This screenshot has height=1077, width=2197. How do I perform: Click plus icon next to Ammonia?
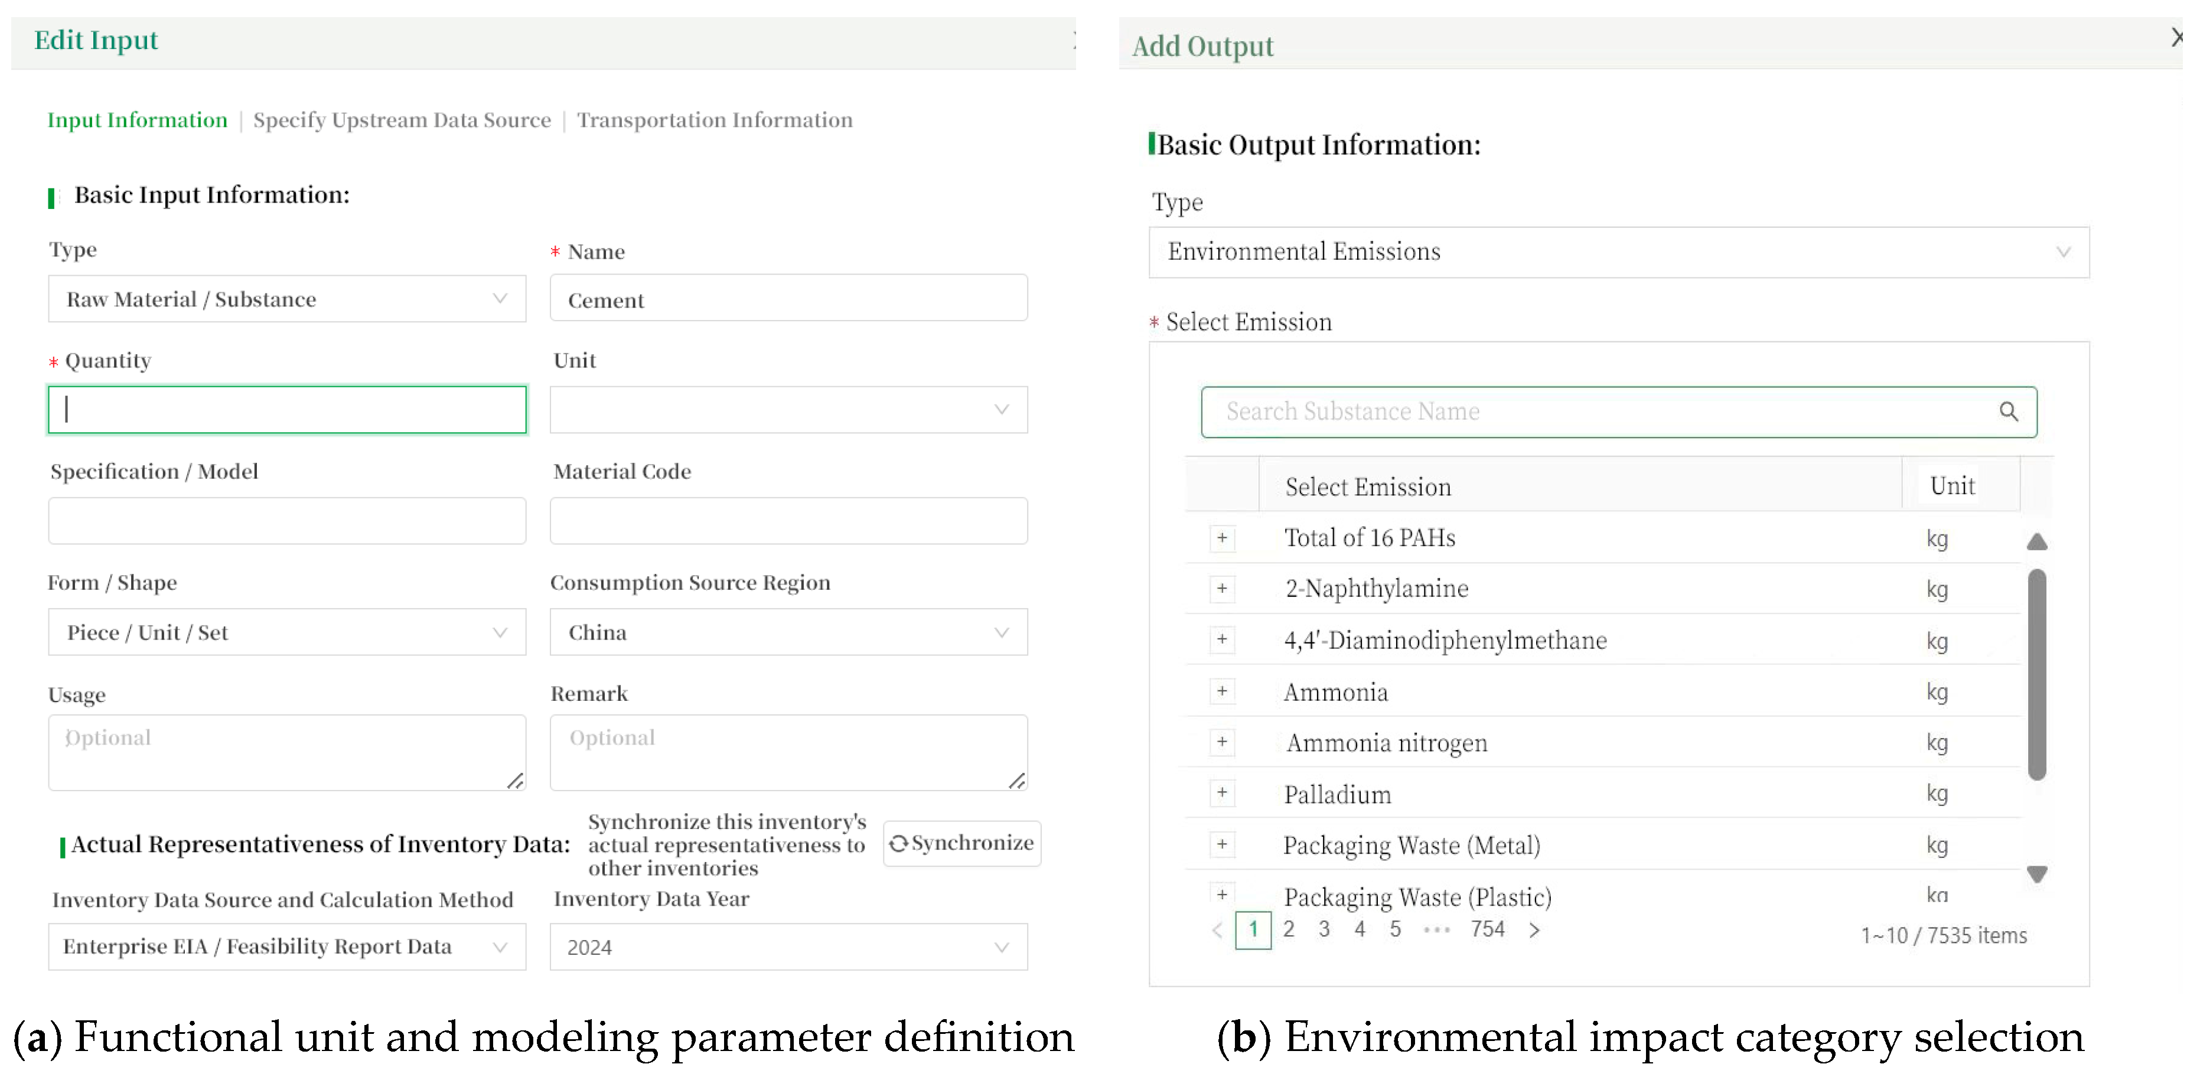coord(1222,691)
